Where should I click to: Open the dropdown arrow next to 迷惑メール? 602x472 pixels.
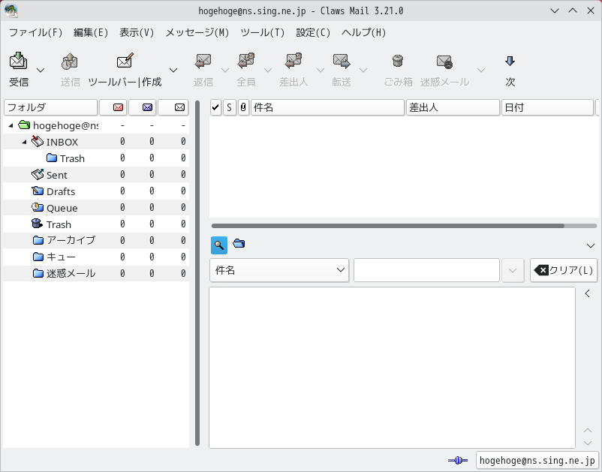coord(480,71)
